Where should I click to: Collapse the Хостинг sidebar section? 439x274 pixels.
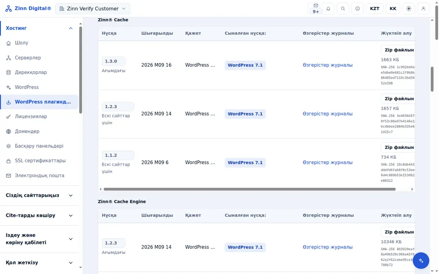[x=39, y=28]
